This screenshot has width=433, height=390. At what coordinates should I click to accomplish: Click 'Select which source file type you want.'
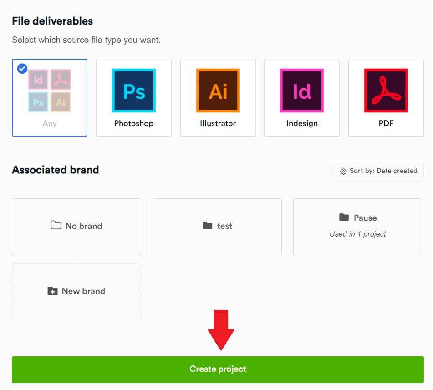(x=86, y=40)
